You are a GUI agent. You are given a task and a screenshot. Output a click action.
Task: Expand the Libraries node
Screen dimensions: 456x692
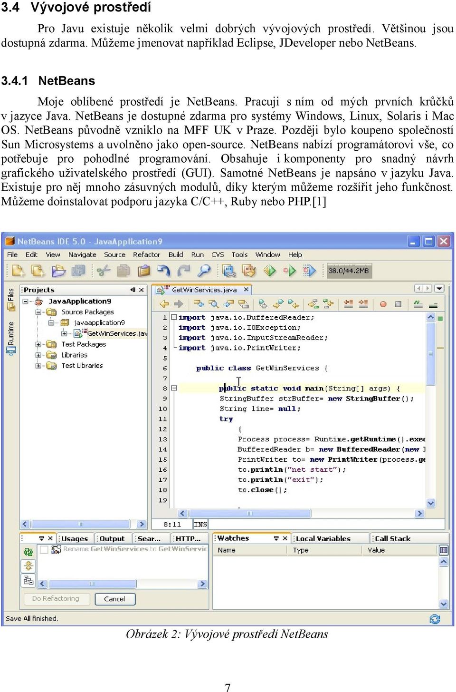(38, 355)
